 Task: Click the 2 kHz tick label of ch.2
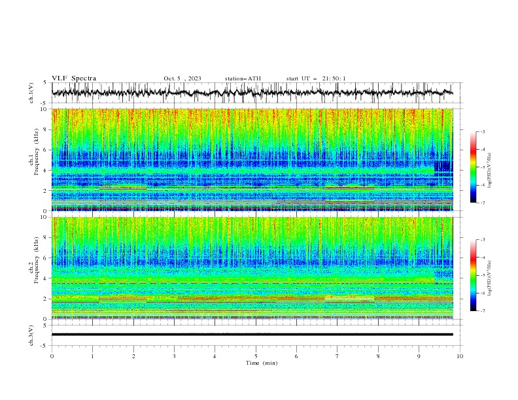[x=46, y=299]
